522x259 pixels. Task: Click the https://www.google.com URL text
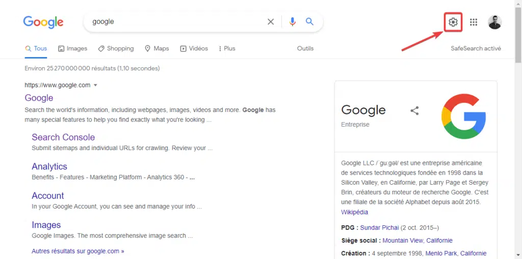(x=57, y=85)
